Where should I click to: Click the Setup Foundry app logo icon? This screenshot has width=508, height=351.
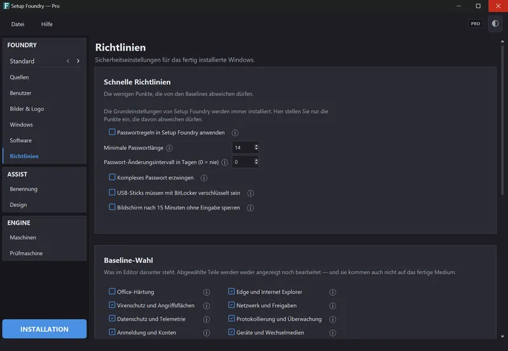click(6, 6)
